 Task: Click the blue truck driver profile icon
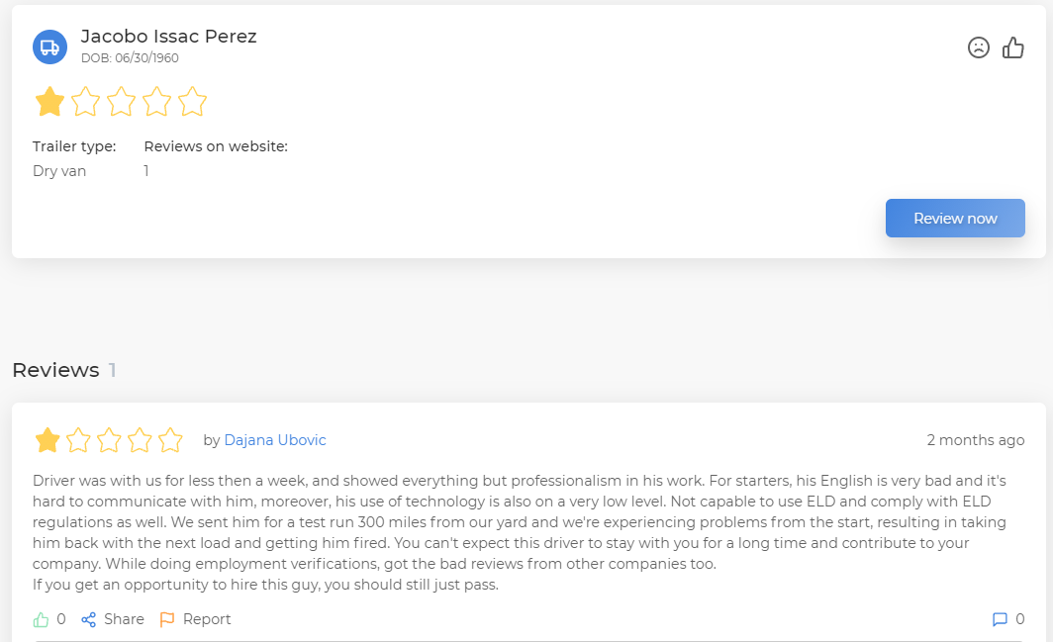click(x=49, y=46)
